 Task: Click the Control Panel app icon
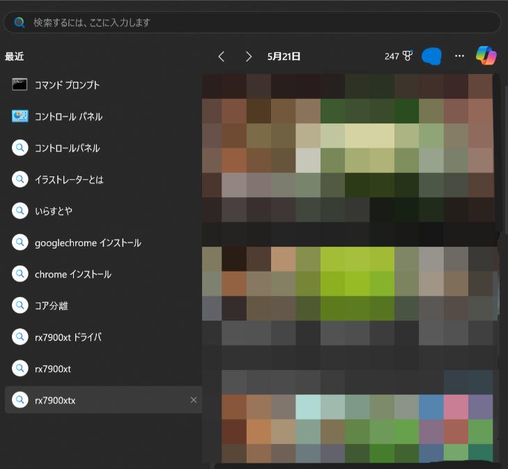20,116
